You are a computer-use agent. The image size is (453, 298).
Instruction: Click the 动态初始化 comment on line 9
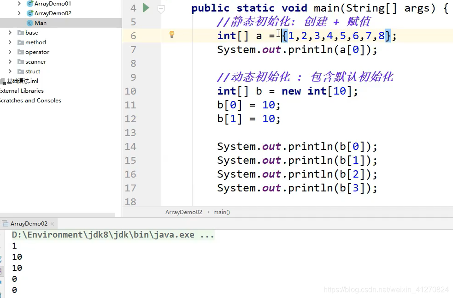coord(305,77)
